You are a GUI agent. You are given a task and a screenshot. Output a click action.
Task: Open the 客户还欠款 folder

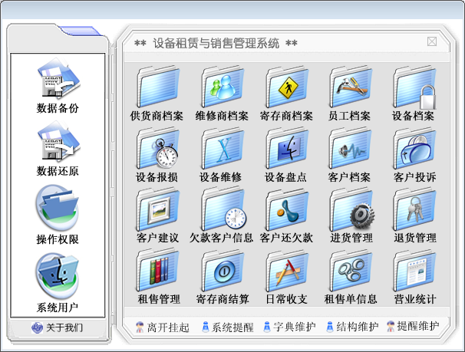pos(287,209)
